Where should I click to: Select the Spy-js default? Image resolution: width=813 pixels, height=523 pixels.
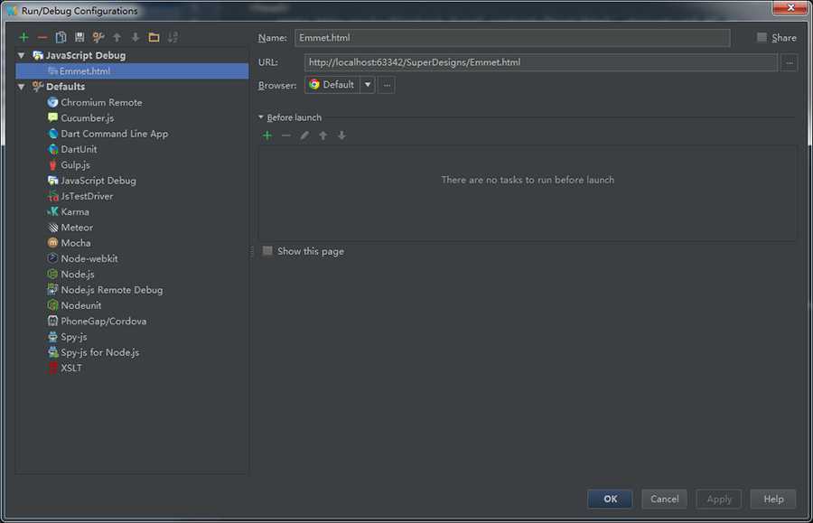[68, 336]
